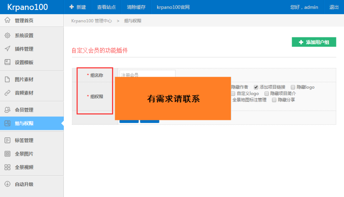The height and width of the screenshot is (197, 344).
Task: Click the template icon for 设置模板
Action: click(x=8, y=62)
